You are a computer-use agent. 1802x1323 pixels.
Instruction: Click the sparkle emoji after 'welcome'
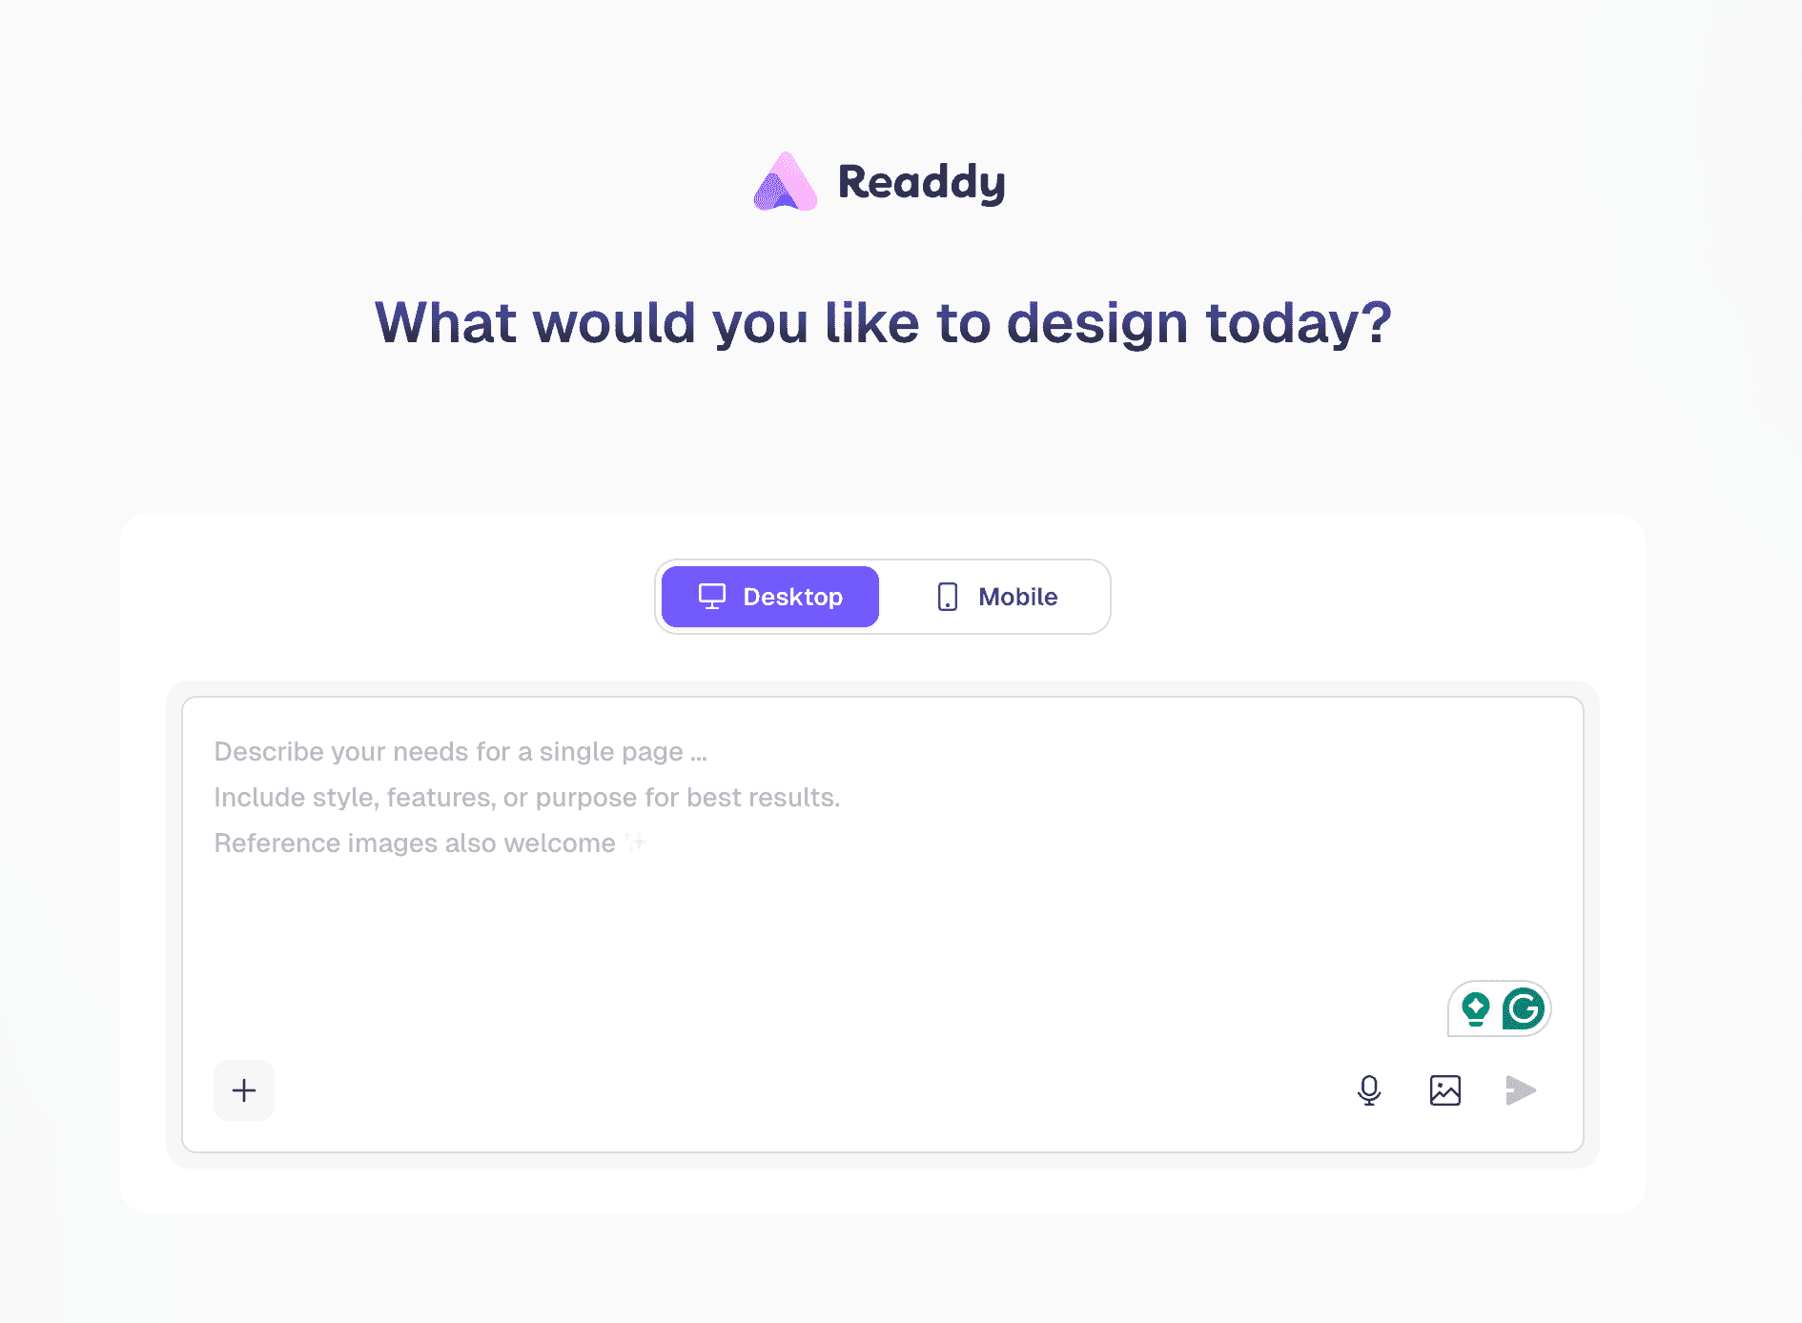(x=636, y=843)
